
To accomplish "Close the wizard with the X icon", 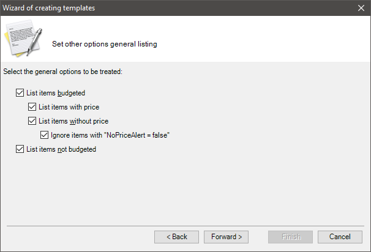I will [x=361, y=8].
